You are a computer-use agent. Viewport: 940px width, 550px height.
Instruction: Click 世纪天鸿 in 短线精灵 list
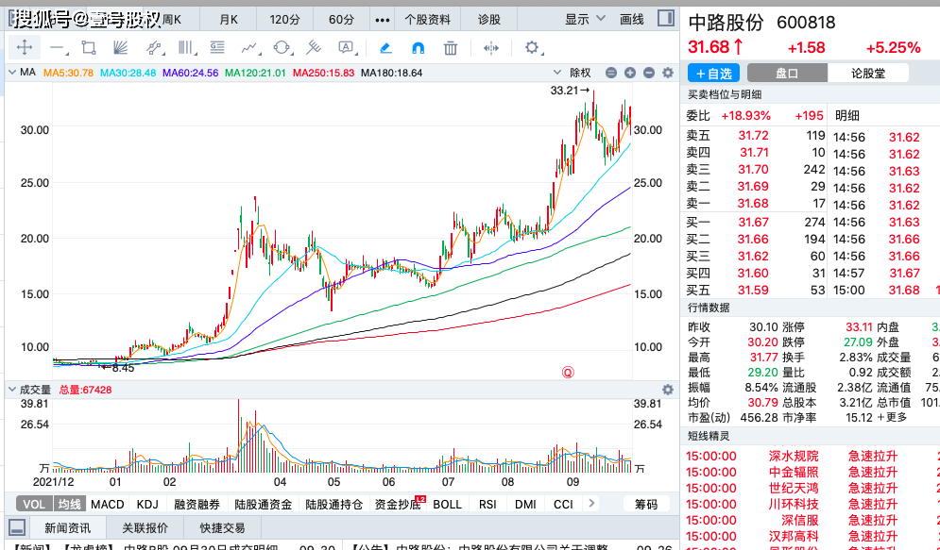click(x=794, y=488)
